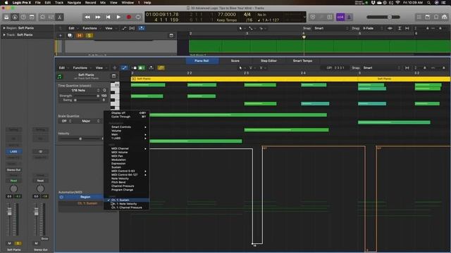
Task: Click the LABS instrument slot on channel strip
Action: [13, 152]
